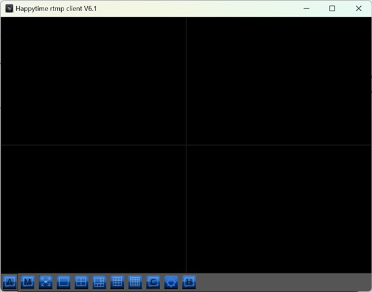Select the four-window grid layout
372x292 pixels.
(x=82, y=282)
